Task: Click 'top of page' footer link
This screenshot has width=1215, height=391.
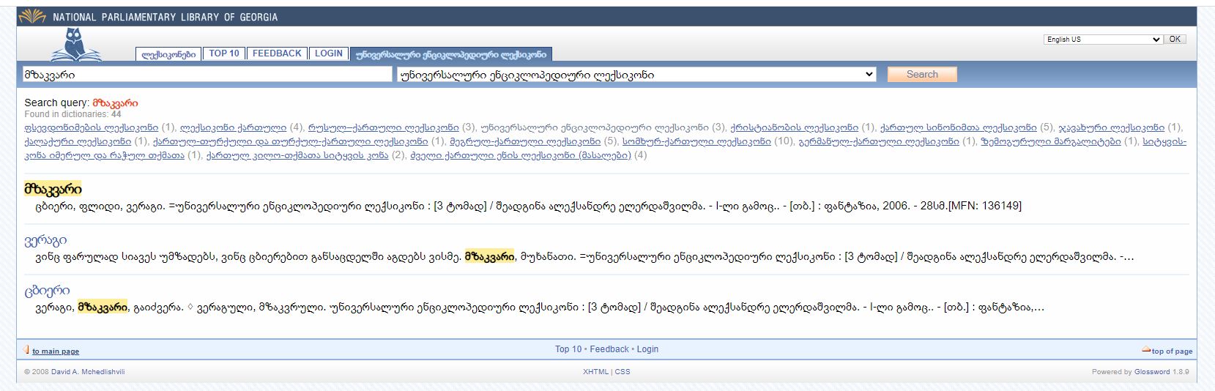Action: (x=1172, y=351)
